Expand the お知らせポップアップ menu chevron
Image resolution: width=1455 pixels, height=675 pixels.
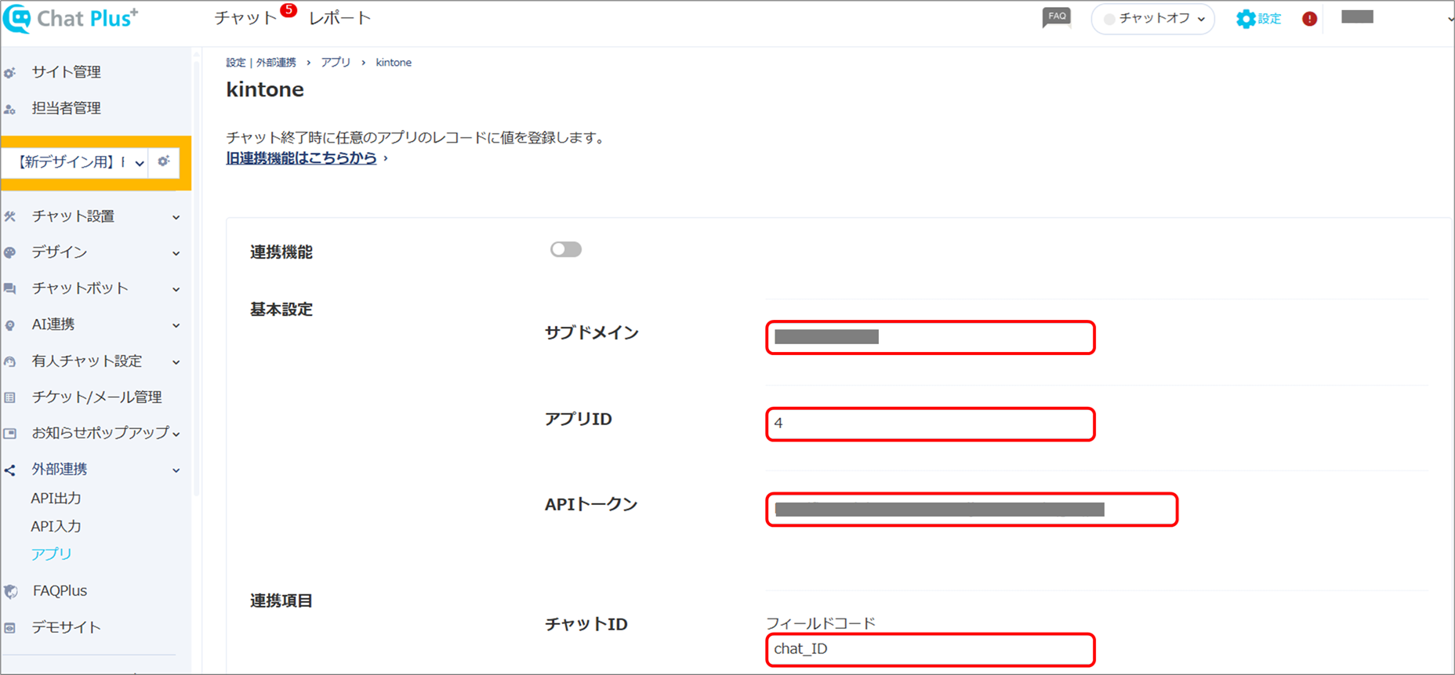[x=176, y=434]
